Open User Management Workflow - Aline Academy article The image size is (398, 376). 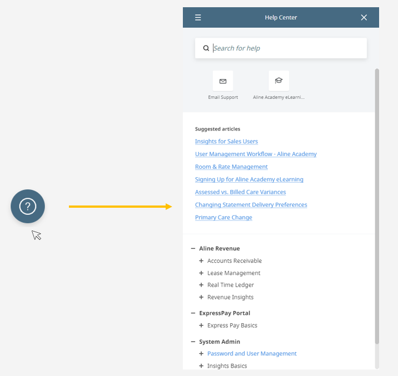256,154
